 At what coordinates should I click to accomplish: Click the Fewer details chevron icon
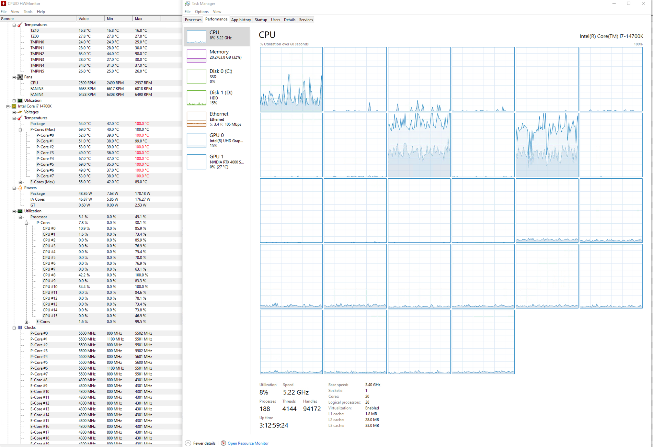pyautogui.click(x=188, y=443)
